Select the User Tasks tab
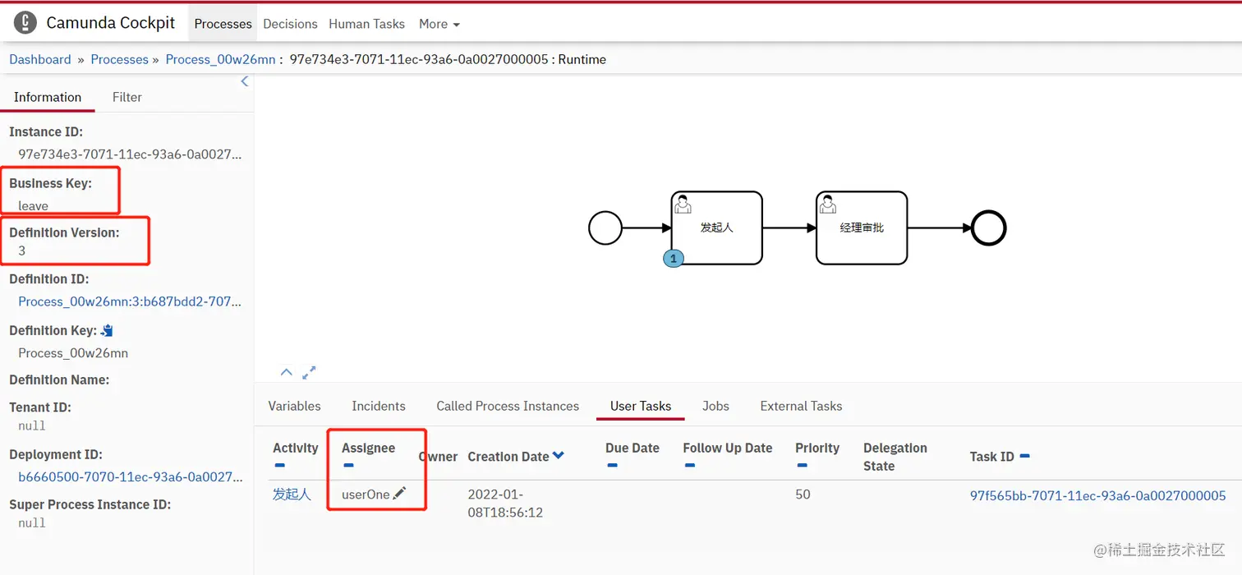Screen dimensions: 1242x575 pos(641,406)
